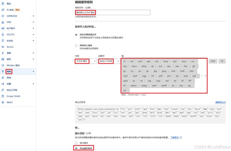
Task: Expand the 速度 sidebar section arrow
Action: [x=33, y=53]
